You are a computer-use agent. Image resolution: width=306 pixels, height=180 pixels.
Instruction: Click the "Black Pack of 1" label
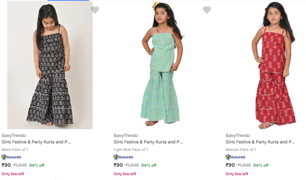click(x=15, y=150)
